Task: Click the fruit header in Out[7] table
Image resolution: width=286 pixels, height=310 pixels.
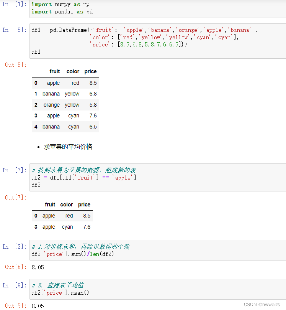Action: (x=50, y=204)
